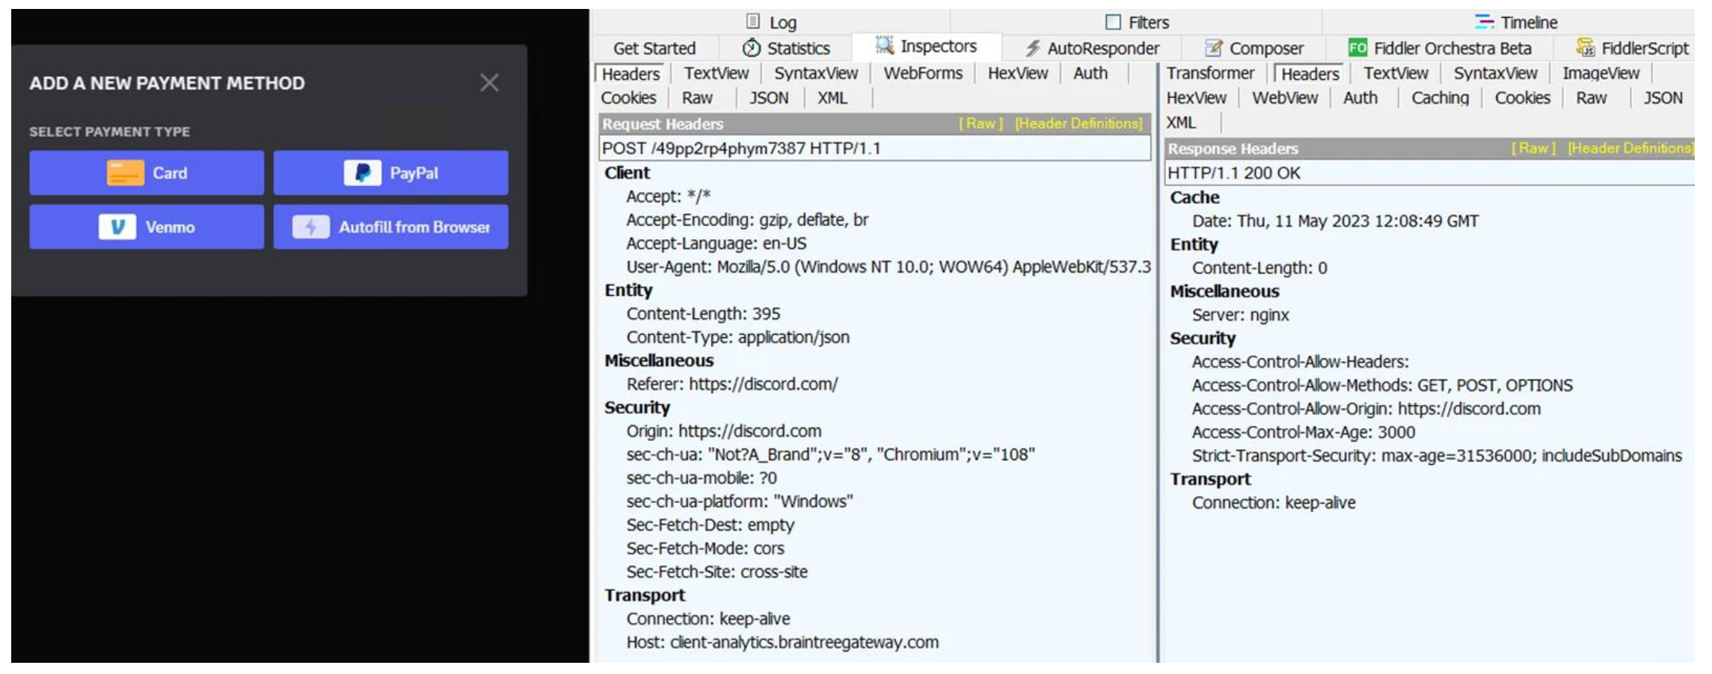Click Header Definitions link in Response Headers
Viewport: 1712px width, 674px height.
coord(1630,148)
